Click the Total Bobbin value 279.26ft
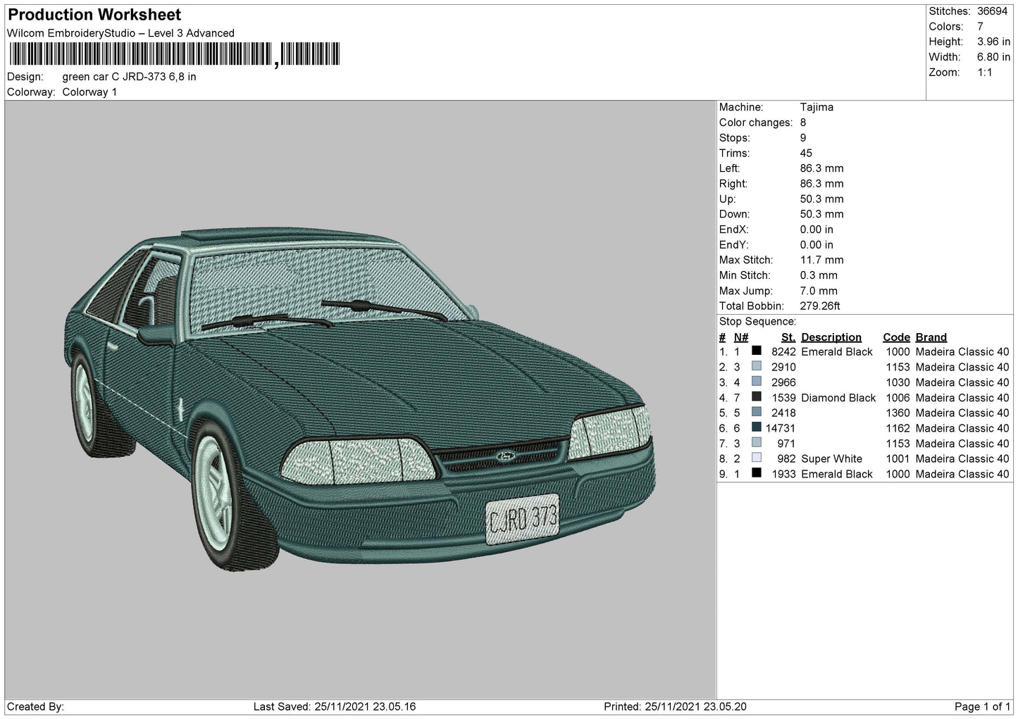This screenshot has width=1018, height=719. pyautogui.click(x=820, y=306)
